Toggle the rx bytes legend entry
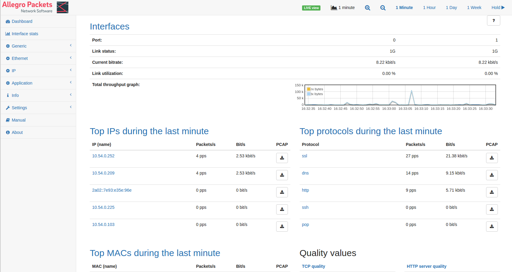The width and height of the screenshot is (512, 272). (315, 89)
